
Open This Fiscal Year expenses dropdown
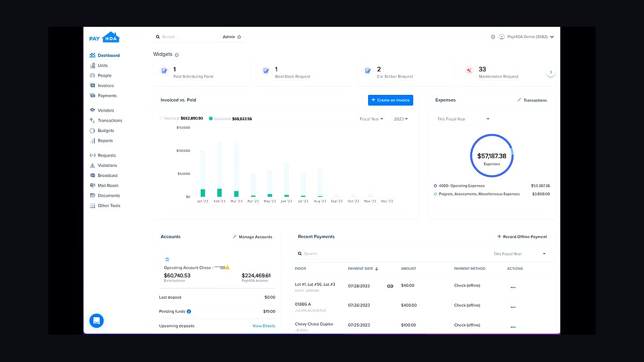(x=463, y=119)
